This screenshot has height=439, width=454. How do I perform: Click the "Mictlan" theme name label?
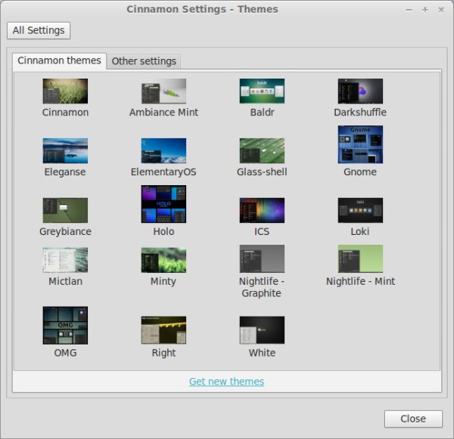65,281
